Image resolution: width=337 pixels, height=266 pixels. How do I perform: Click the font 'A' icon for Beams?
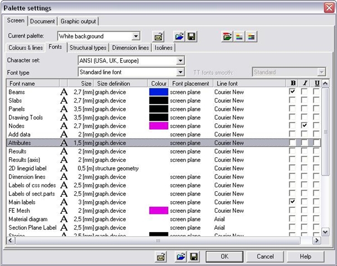pos(63,92)
